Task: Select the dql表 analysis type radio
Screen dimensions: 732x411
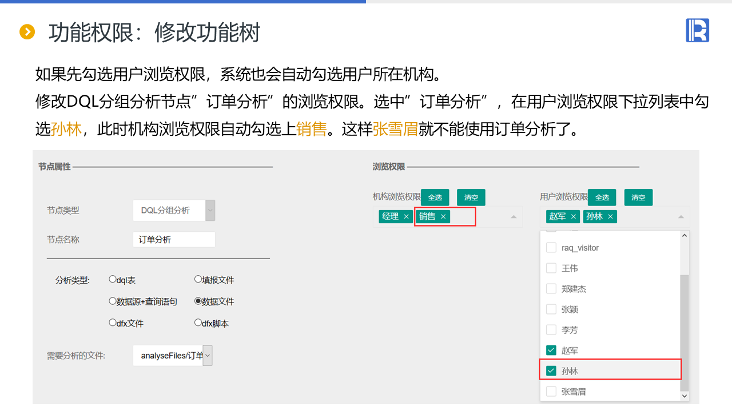Action: pyautogui.click(x=113, y=280)
